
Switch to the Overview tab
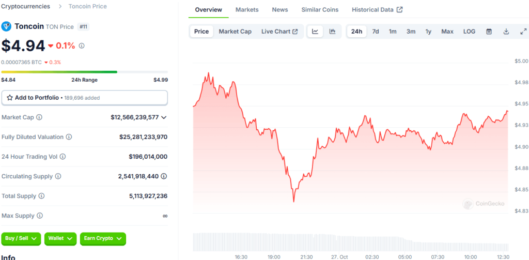coord(209,9)
